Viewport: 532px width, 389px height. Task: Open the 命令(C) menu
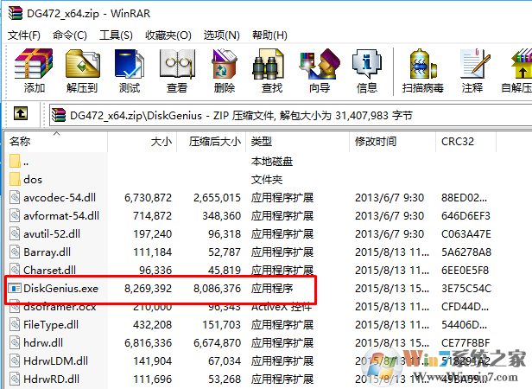[70, 35]
